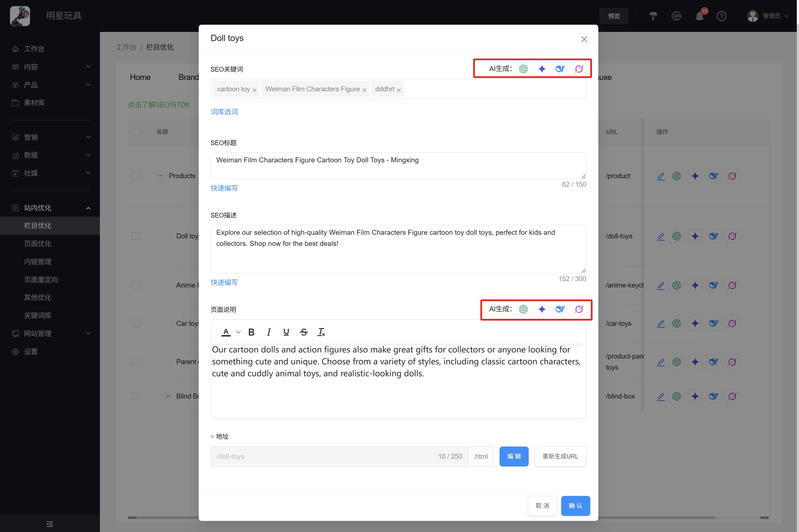
Task: Click the 确认 button
Action: tap(575, 506)
